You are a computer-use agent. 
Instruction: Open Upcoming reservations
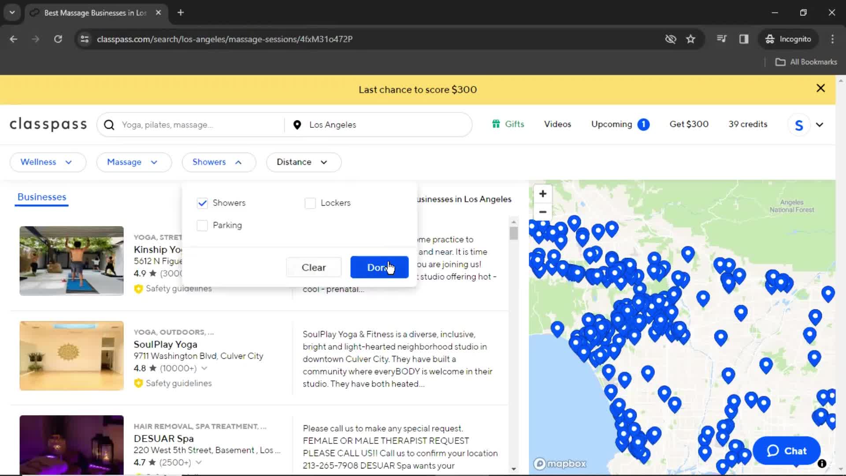tap(612, 124)
